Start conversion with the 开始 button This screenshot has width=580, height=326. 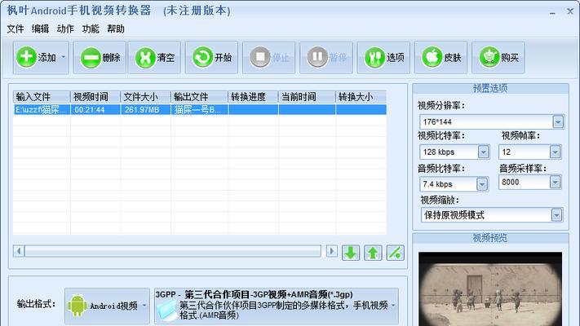click(x=211, y=58)
